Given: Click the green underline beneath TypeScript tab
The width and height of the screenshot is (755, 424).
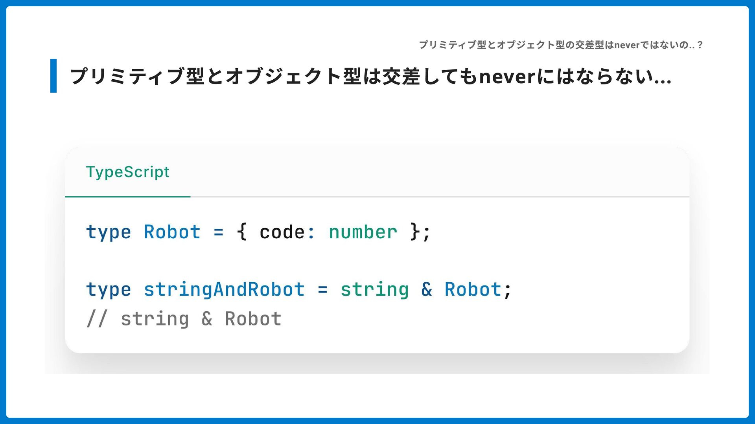Looking at the screenshot, I should pos(127,196).
